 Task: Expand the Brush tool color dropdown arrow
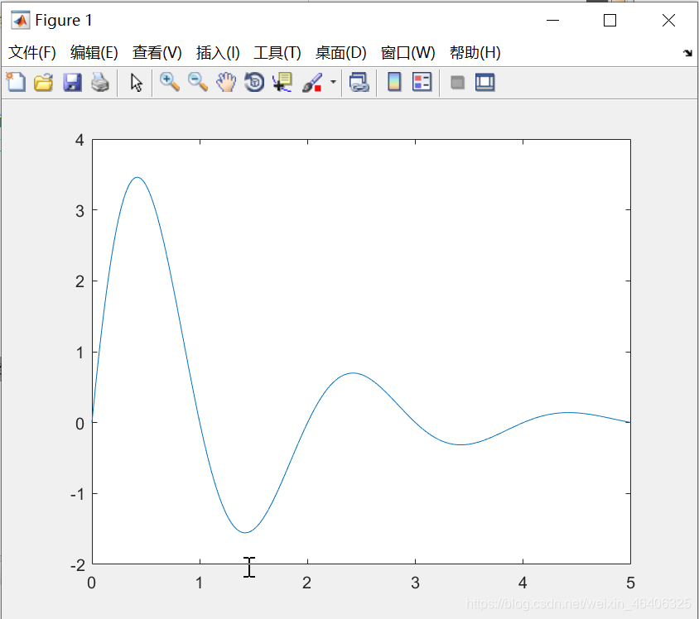pos(333,82)
